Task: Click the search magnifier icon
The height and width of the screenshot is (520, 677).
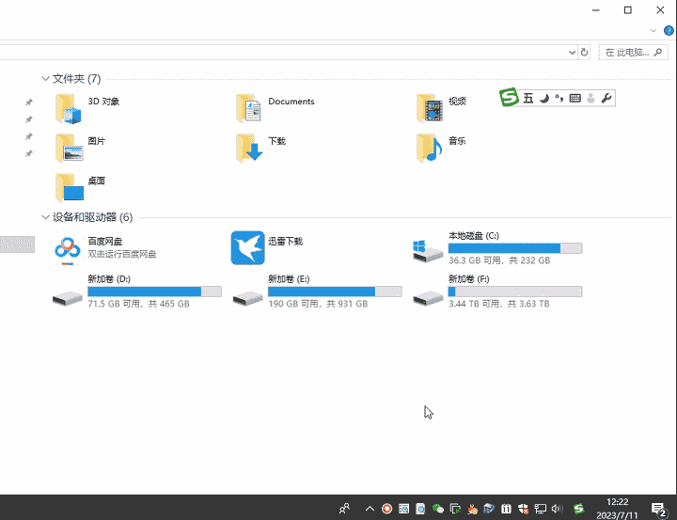Action: coord(658,53)
